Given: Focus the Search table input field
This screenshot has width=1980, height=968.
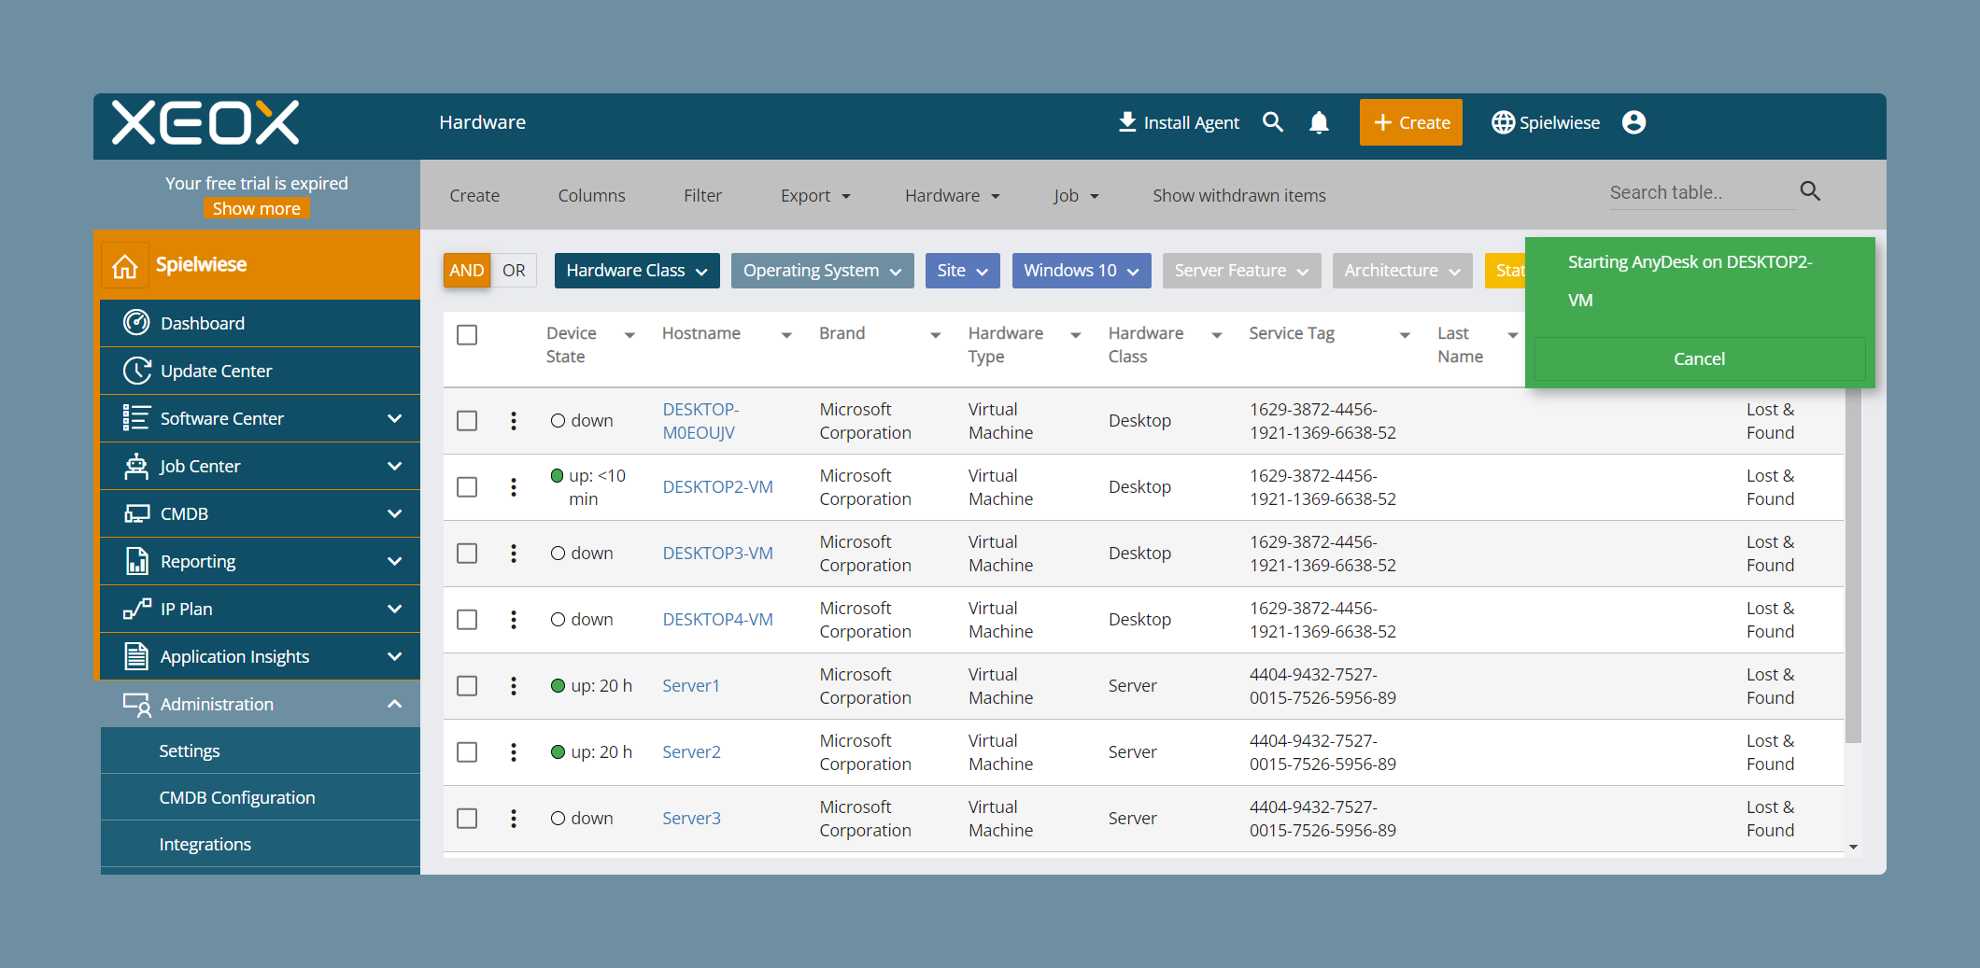Looking at the screenshot, I should [1701, 192].
